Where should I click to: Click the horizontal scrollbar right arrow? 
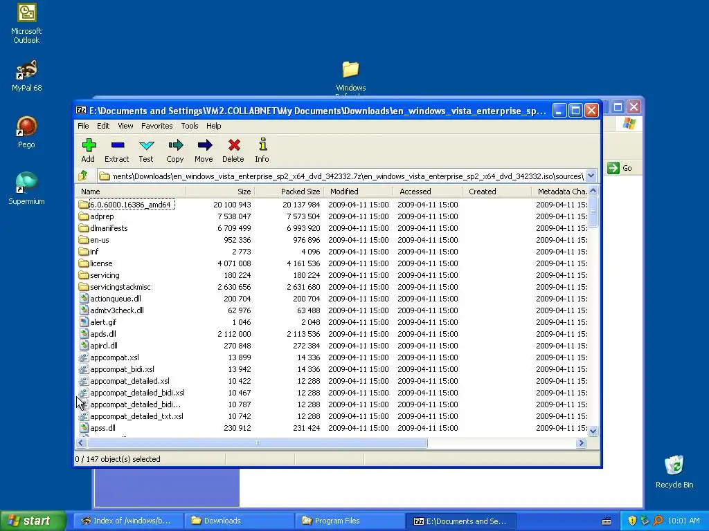[x=582, y=443]
